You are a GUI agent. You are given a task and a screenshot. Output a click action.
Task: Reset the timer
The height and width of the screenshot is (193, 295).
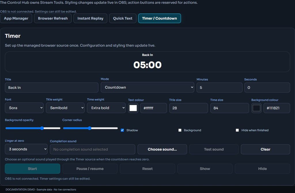tap(147, 169)
